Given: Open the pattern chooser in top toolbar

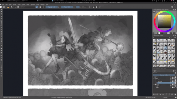Looking at the screenshot, I should (4, 7).
